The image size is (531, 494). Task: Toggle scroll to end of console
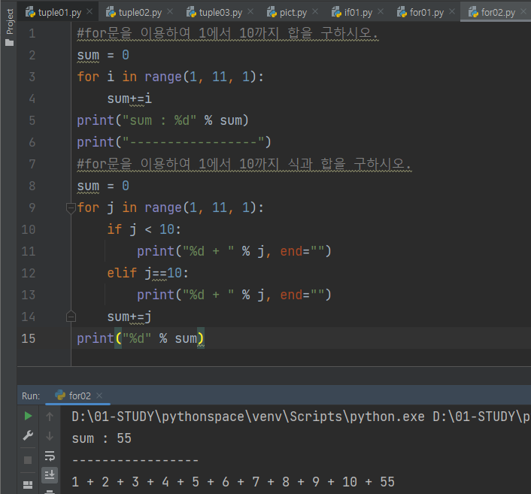[x=50, y=475]
